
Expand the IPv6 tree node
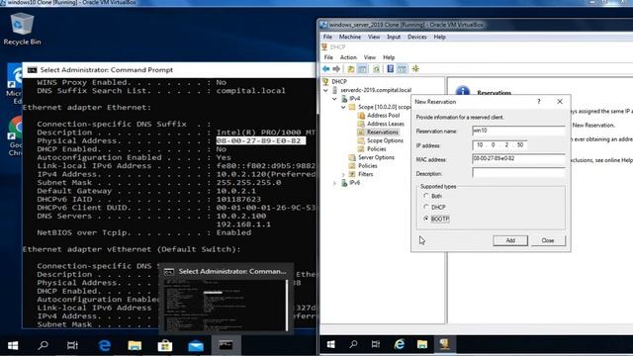coord(334,183)
